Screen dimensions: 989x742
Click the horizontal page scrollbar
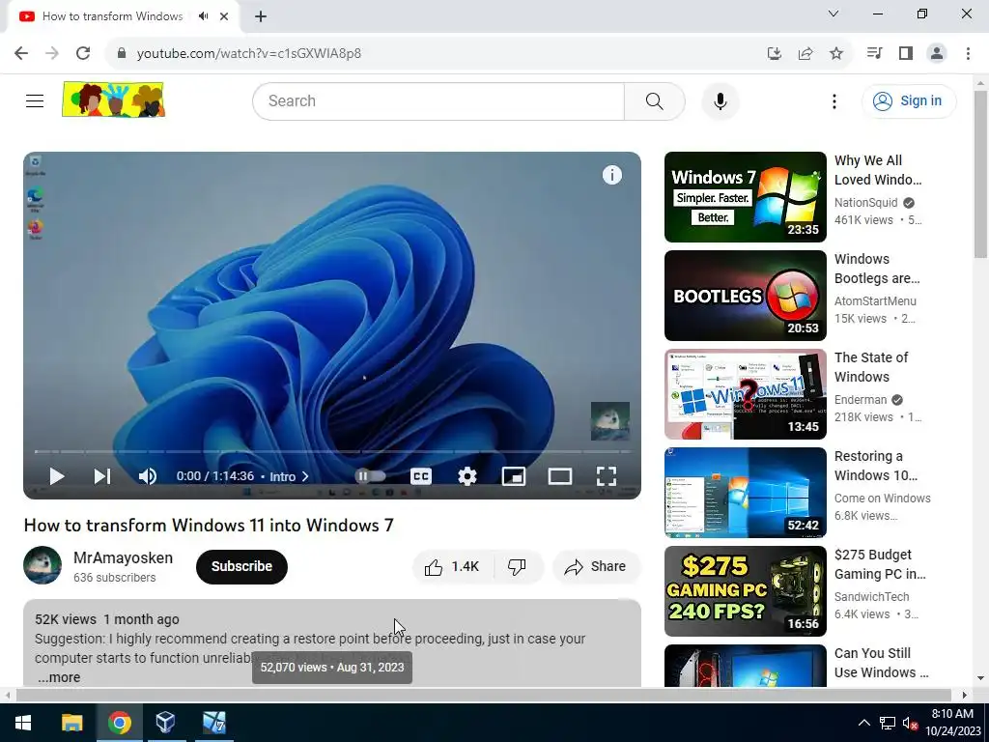pyautogui.click(x=484, y=695)
